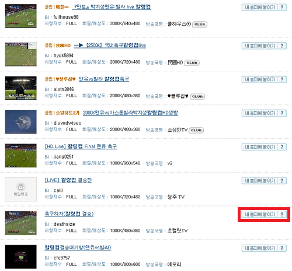Image resolution: width=292 pixels, height=271 pixels.
Task: Click the 2000K/720x480 quality value
Action: [x=125, y=62]
